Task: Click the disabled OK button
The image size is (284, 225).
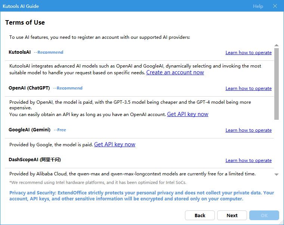Action: tap(264, 215)
